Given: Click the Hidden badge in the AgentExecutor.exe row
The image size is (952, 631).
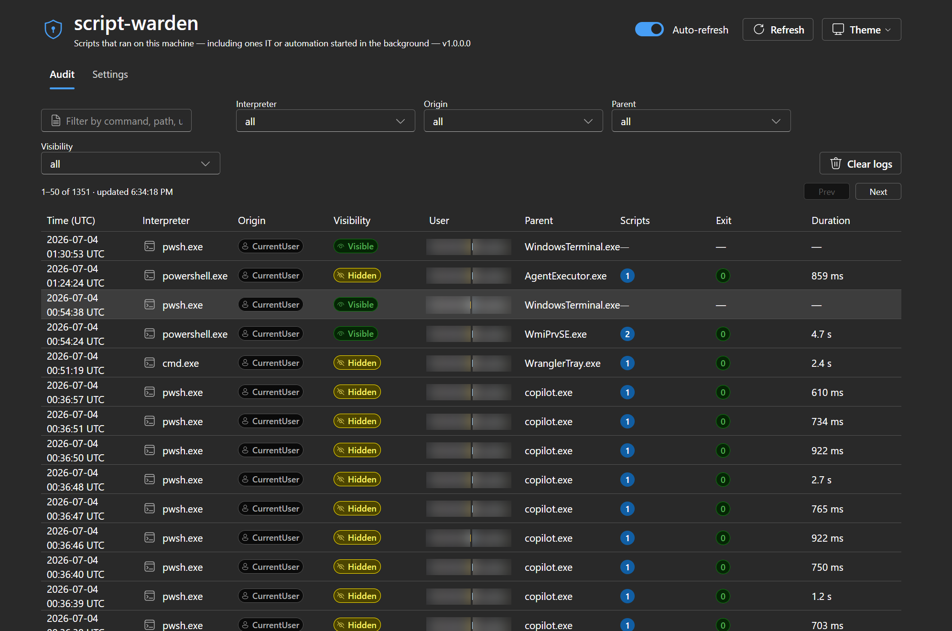Looking at the screenshot, I should tap(357, 276).
